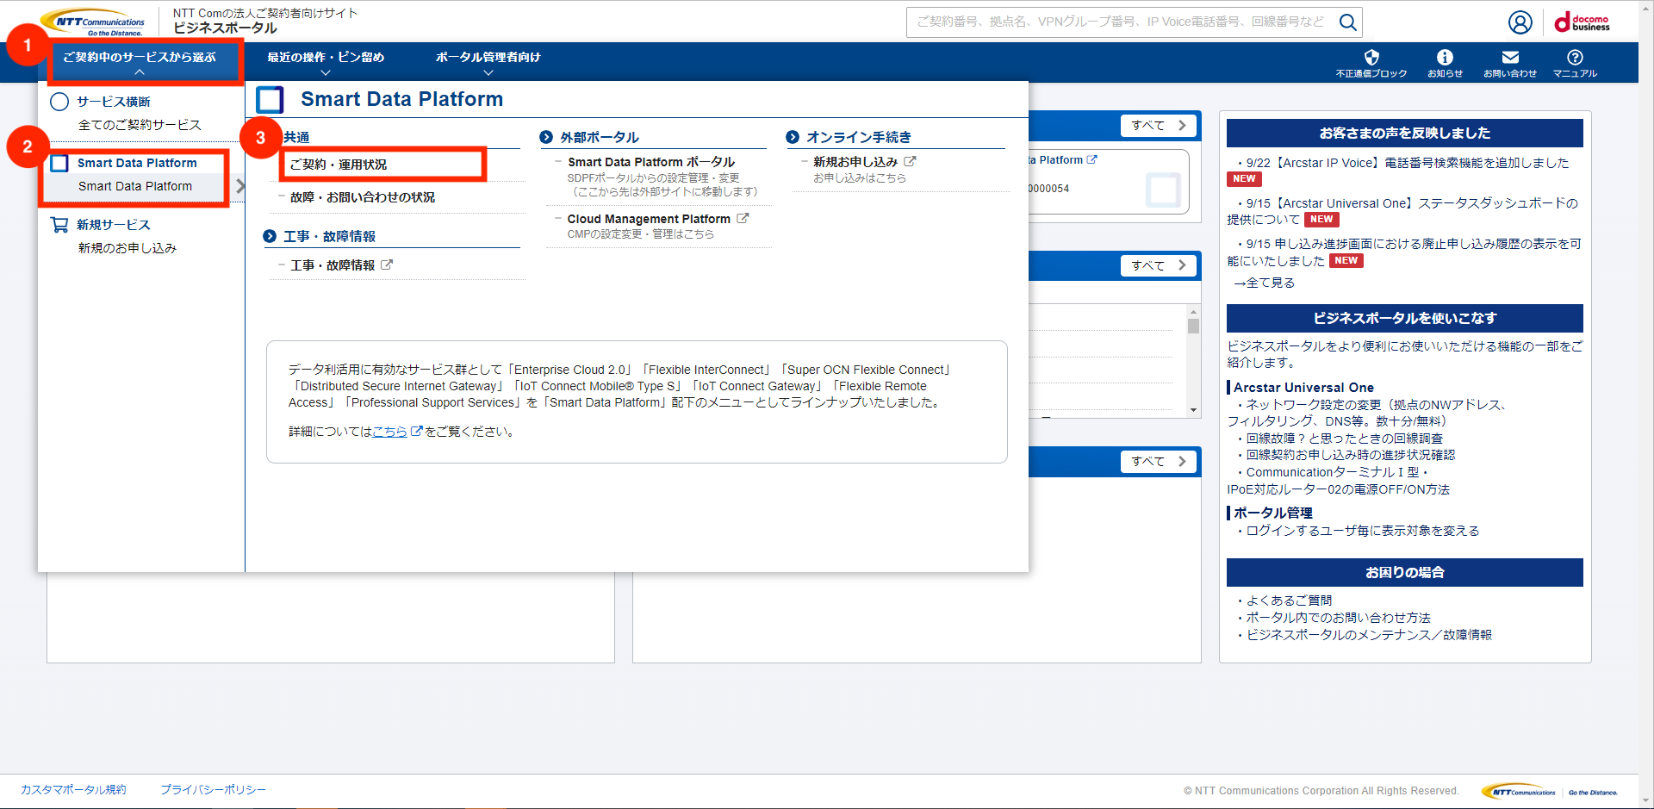The width and height of the screenshot is (1654, 809).
Task: Open the 9/22 Arcstar IP Voice news item
Action: 1408,163
